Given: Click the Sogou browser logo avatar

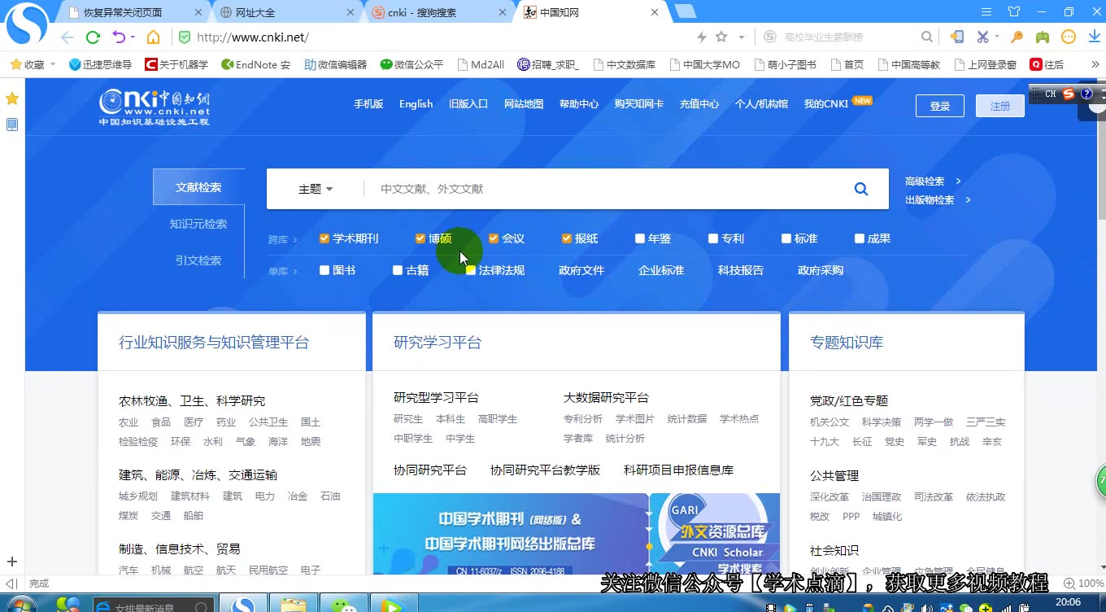Looking at the screenshot, I should click(27, 24).
